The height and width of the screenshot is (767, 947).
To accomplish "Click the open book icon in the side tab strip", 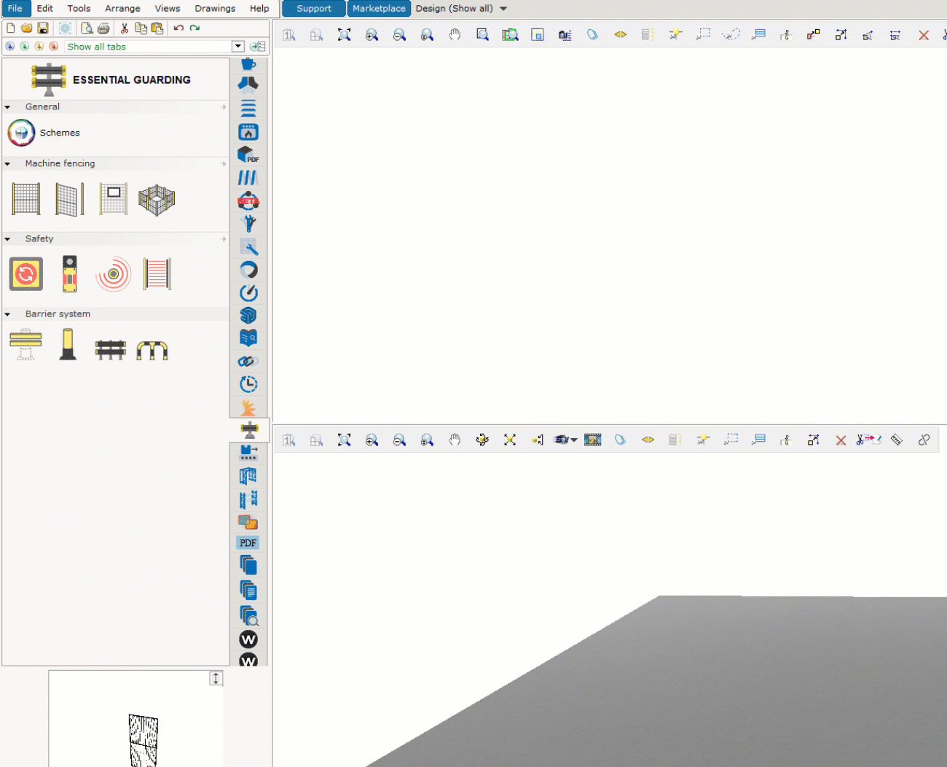I will 248,338.
